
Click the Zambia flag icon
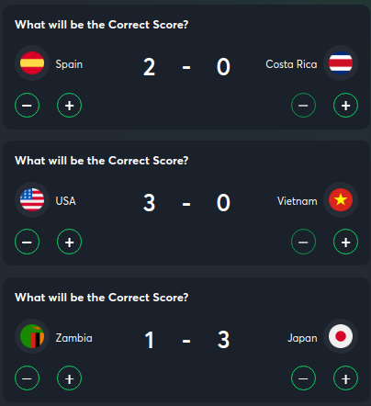click(32, 336)
